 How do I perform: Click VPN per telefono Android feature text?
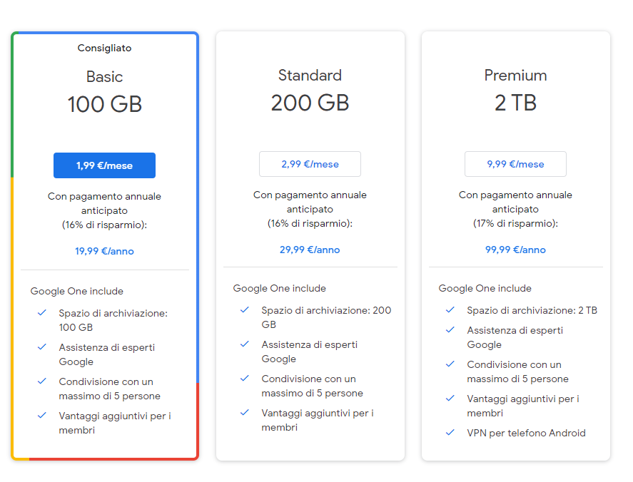click(x=526, y=433)
